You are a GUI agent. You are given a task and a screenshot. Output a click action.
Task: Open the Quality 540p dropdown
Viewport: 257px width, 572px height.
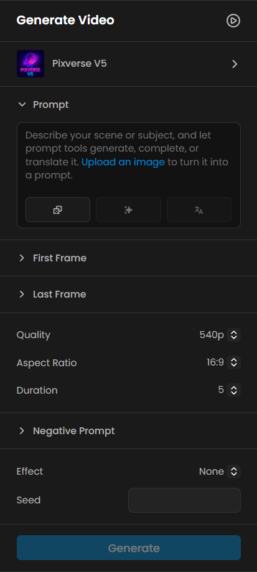click(234, 335)
